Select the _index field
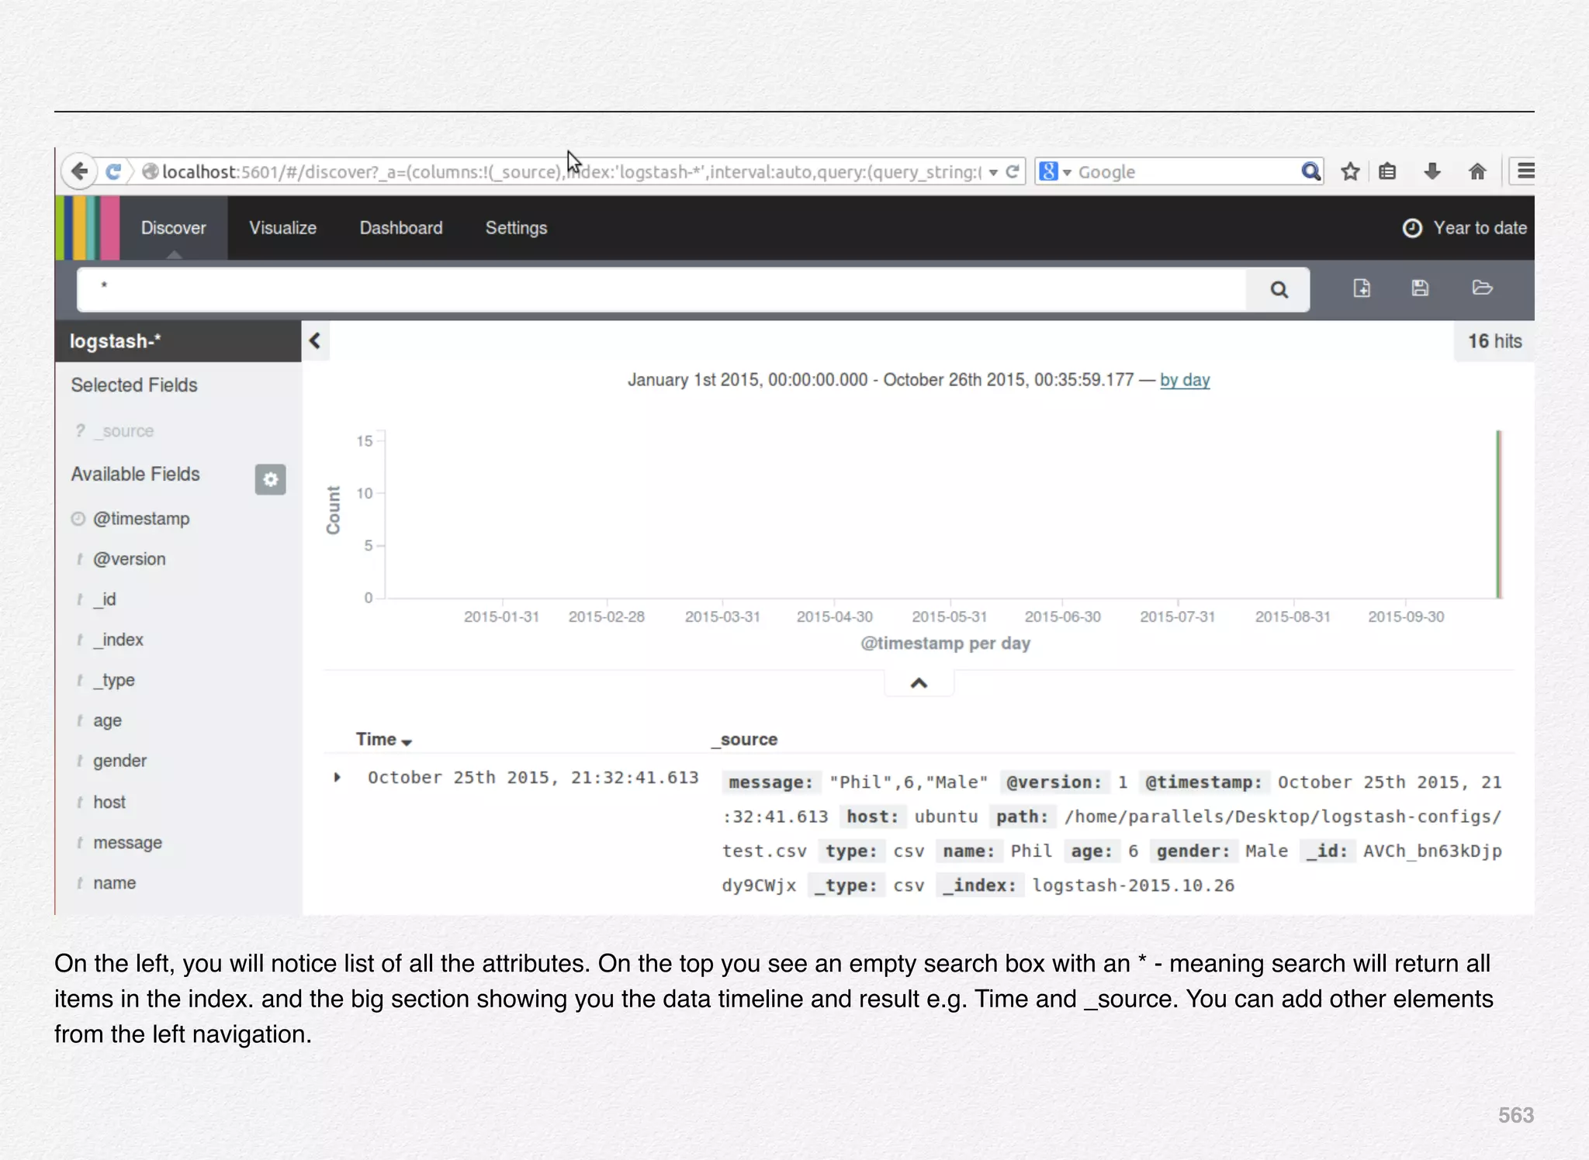1589x1160 pixels. 119,640
